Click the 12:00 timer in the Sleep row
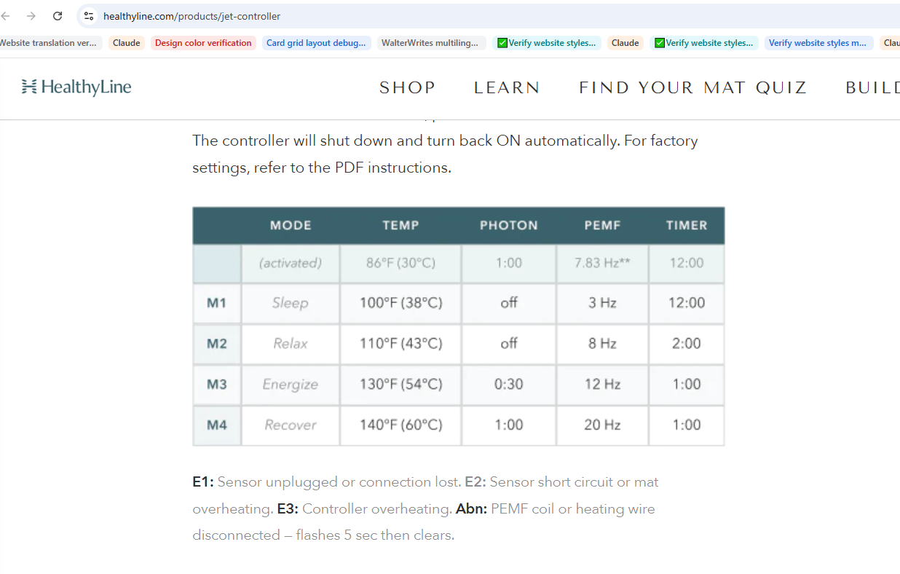Screen dimensions: 900x574 [687, 303]
